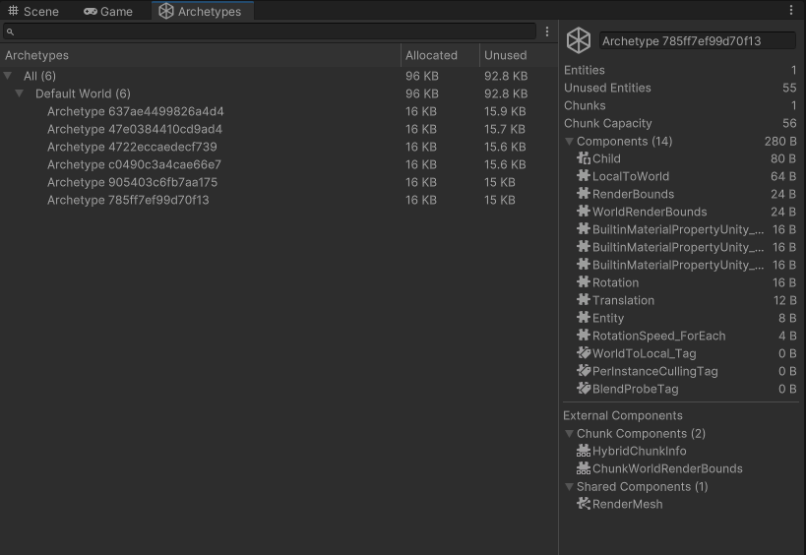Click the Archetypes tab icon
The height and width of the screenshot is (555, 806).
pos(166,11)
